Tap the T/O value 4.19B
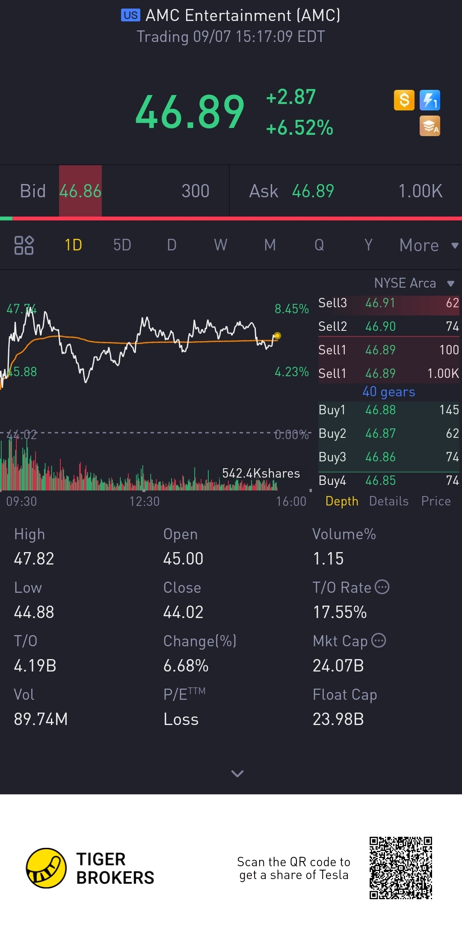Screen dimensions: 462x942 [35, 666]
